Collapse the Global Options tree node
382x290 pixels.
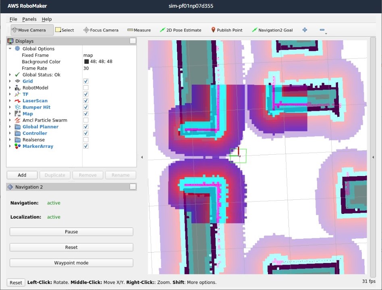(x=10, y=48)
